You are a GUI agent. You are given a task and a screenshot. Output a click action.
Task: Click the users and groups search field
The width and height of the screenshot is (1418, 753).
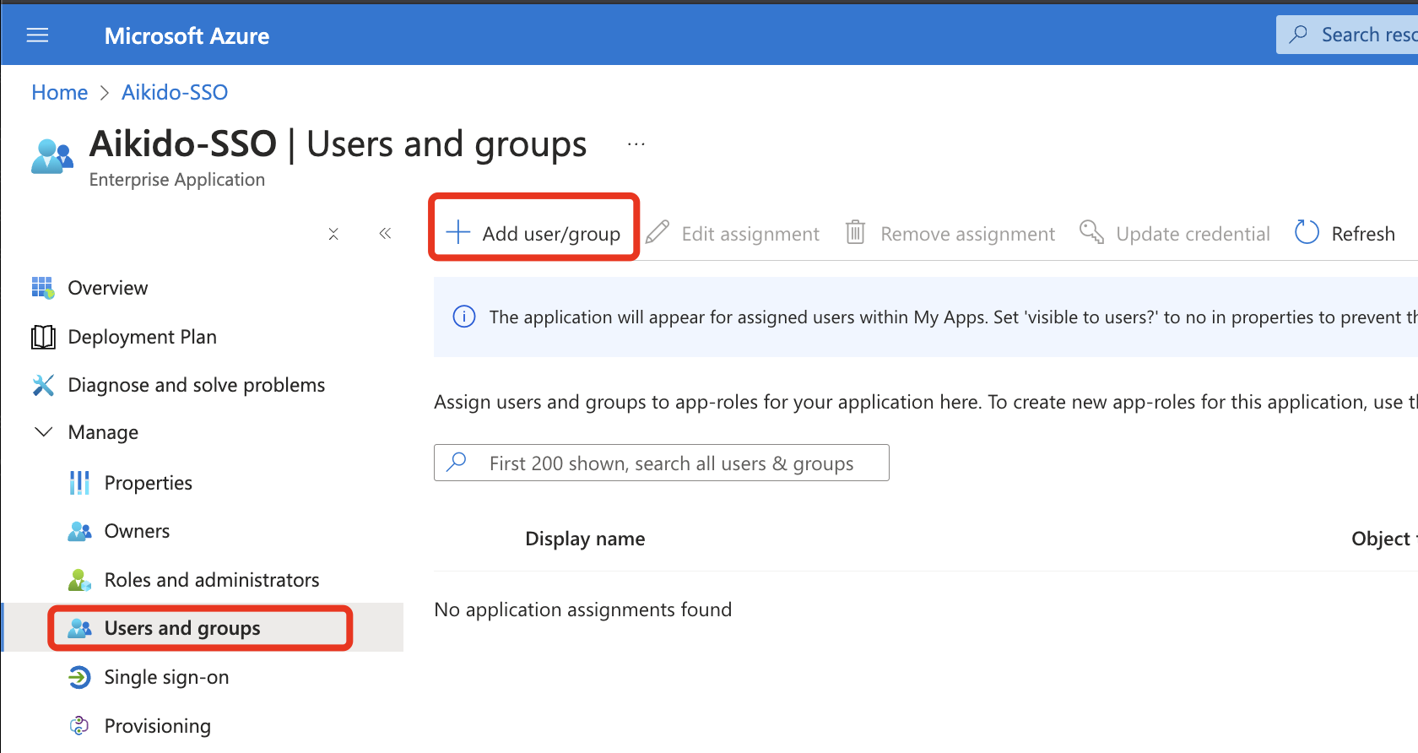point(662,463)
